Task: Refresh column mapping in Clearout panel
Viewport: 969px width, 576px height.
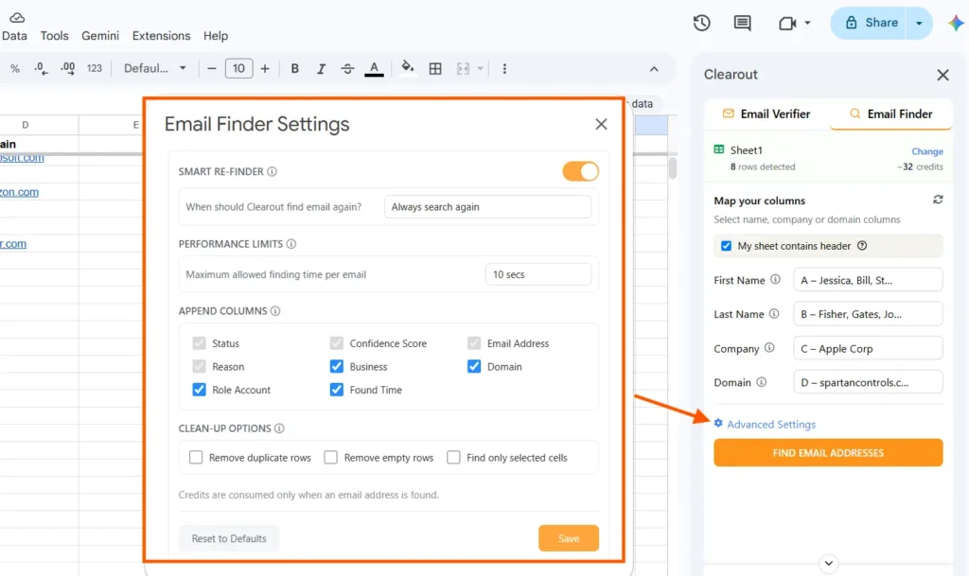Action: pos(938,200)
